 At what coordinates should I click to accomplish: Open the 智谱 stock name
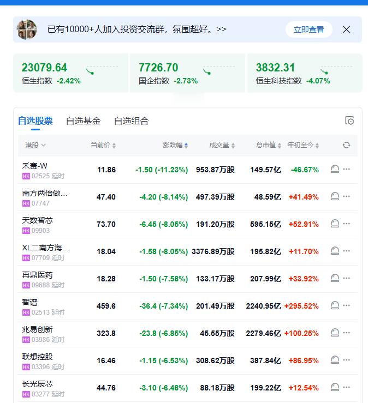(x=29, y=302)
